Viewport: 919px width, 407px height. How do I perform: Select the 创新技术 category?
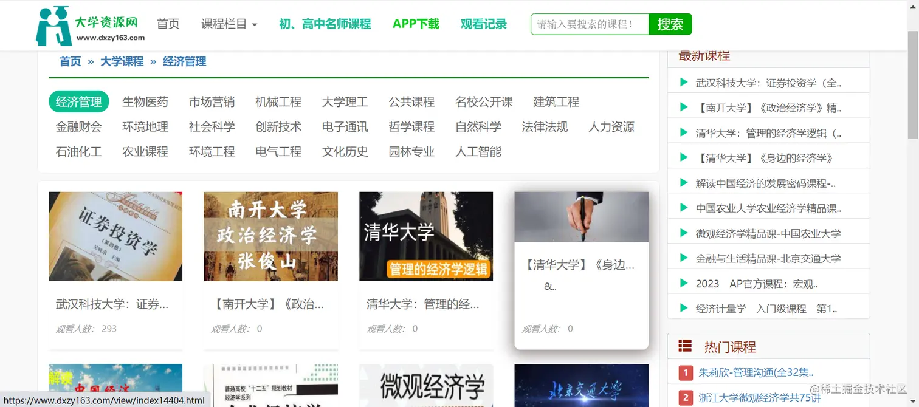(x=278, y=126)
